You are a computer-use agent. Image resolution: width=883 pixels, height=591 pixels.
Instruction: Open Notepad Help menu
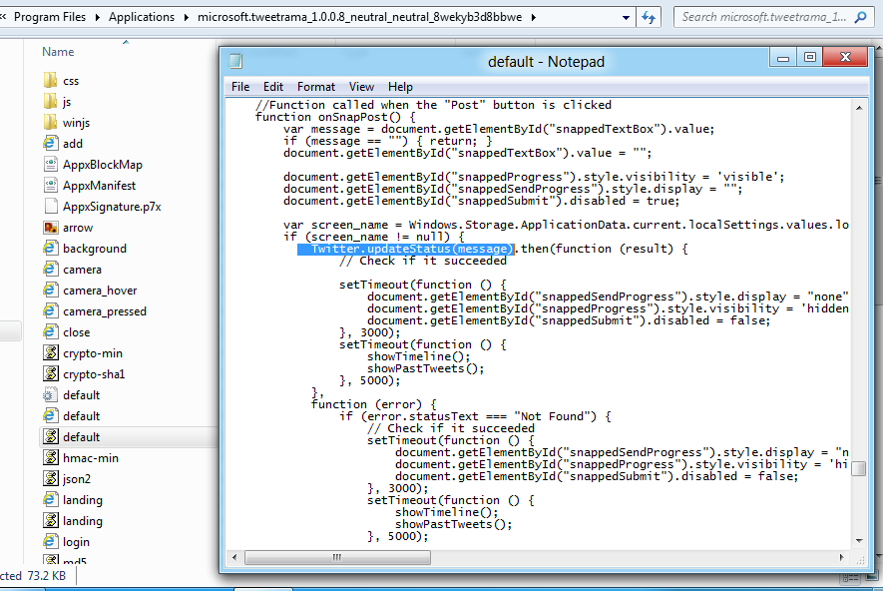pos(400,87)
